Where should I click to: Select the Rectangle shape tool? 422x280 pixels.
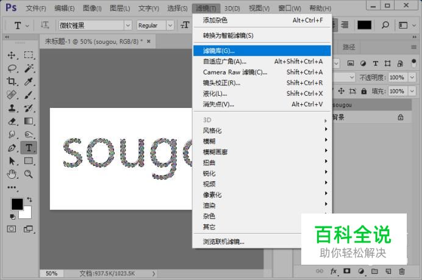(29, 161)
